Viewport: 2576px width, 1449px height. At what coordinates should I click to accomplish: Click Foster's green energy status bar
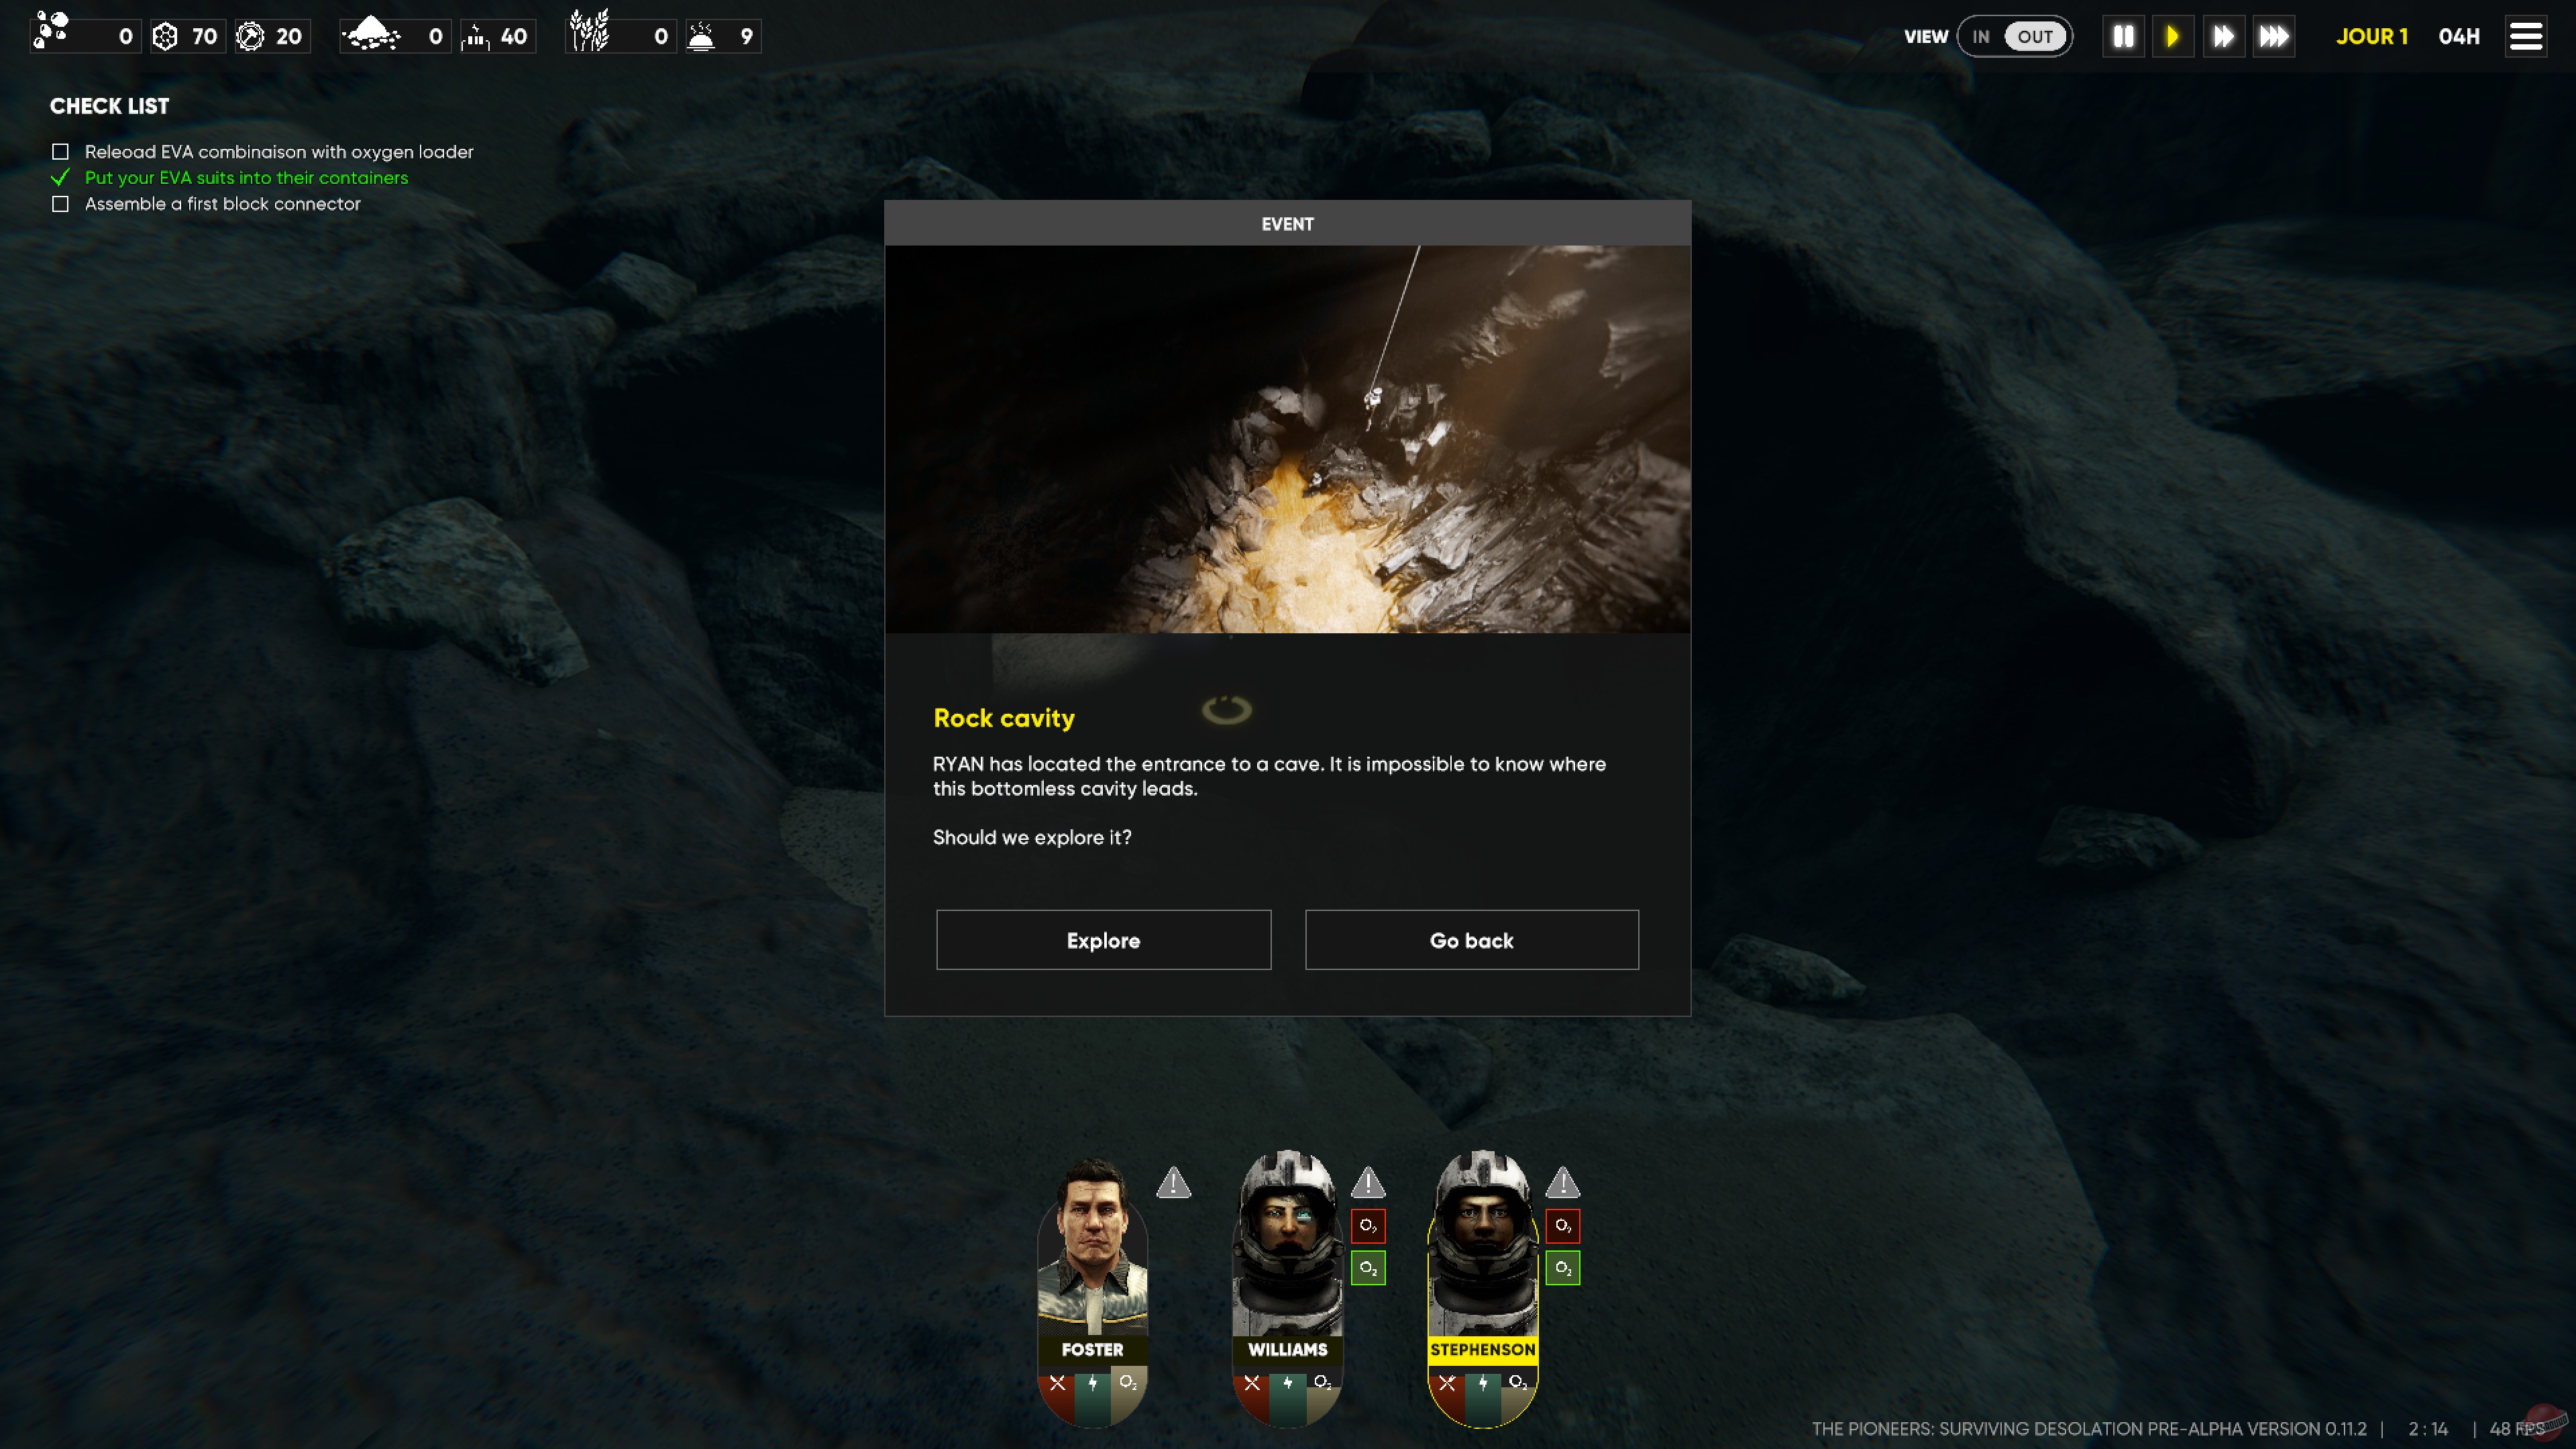click(1092, 1385)
